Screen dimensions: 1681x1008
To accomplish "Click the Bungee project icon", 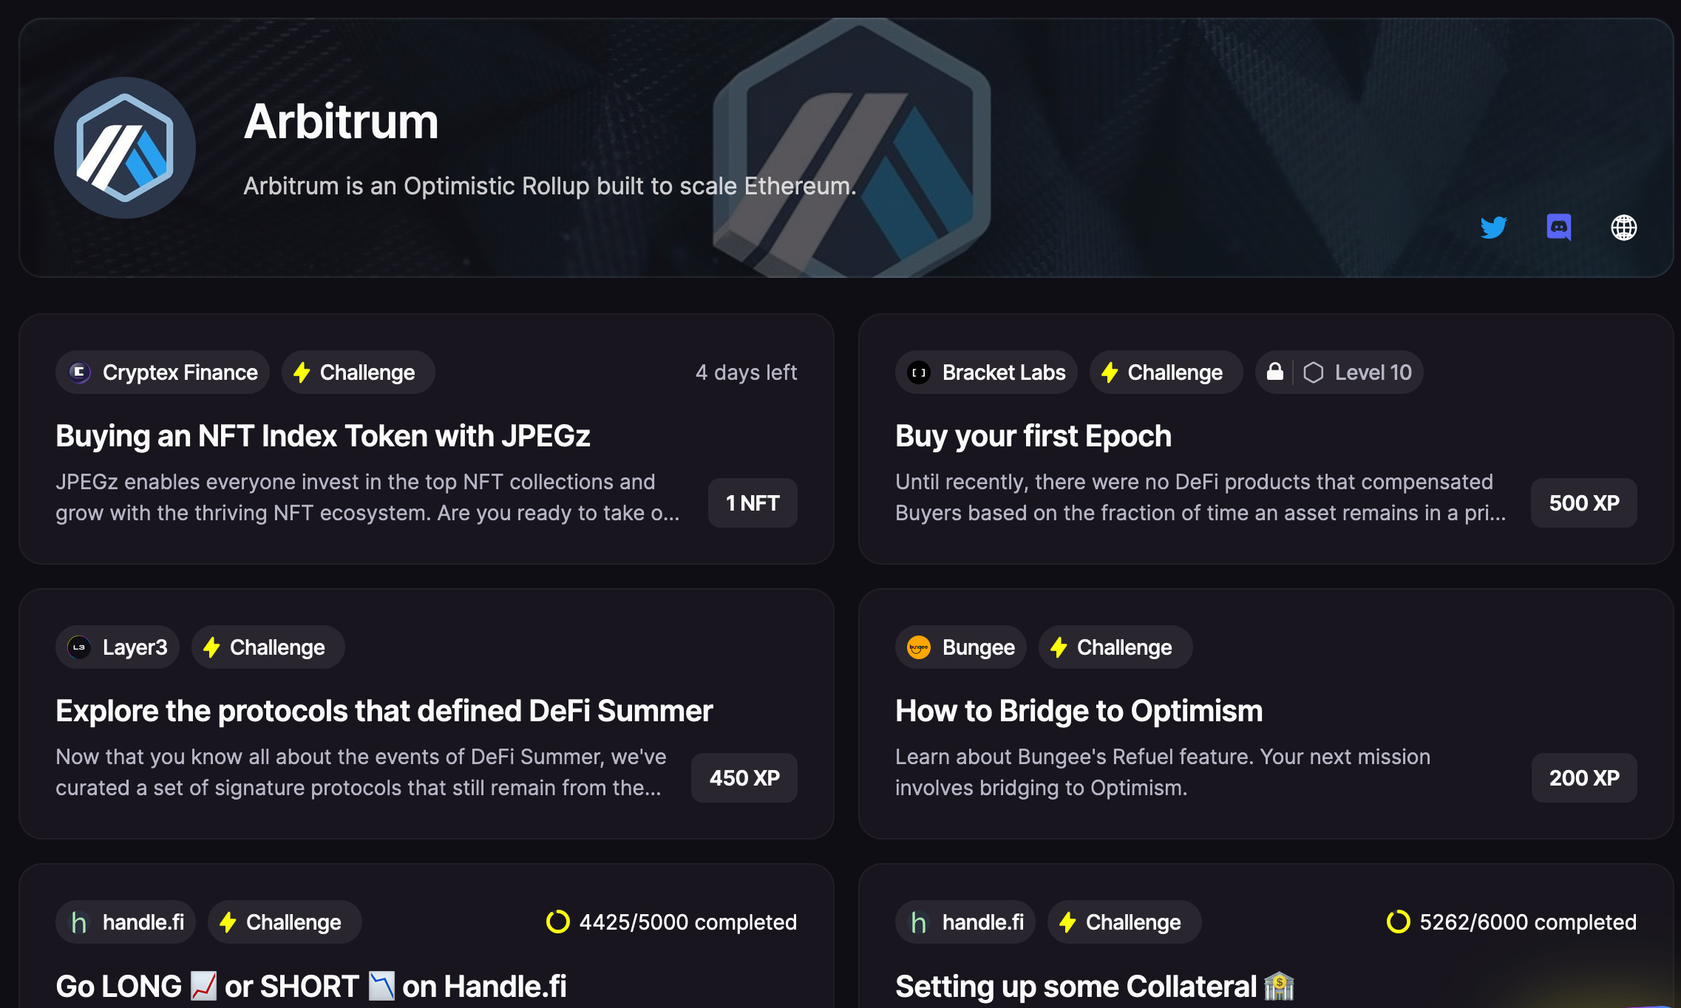I will tap(919, 647).
